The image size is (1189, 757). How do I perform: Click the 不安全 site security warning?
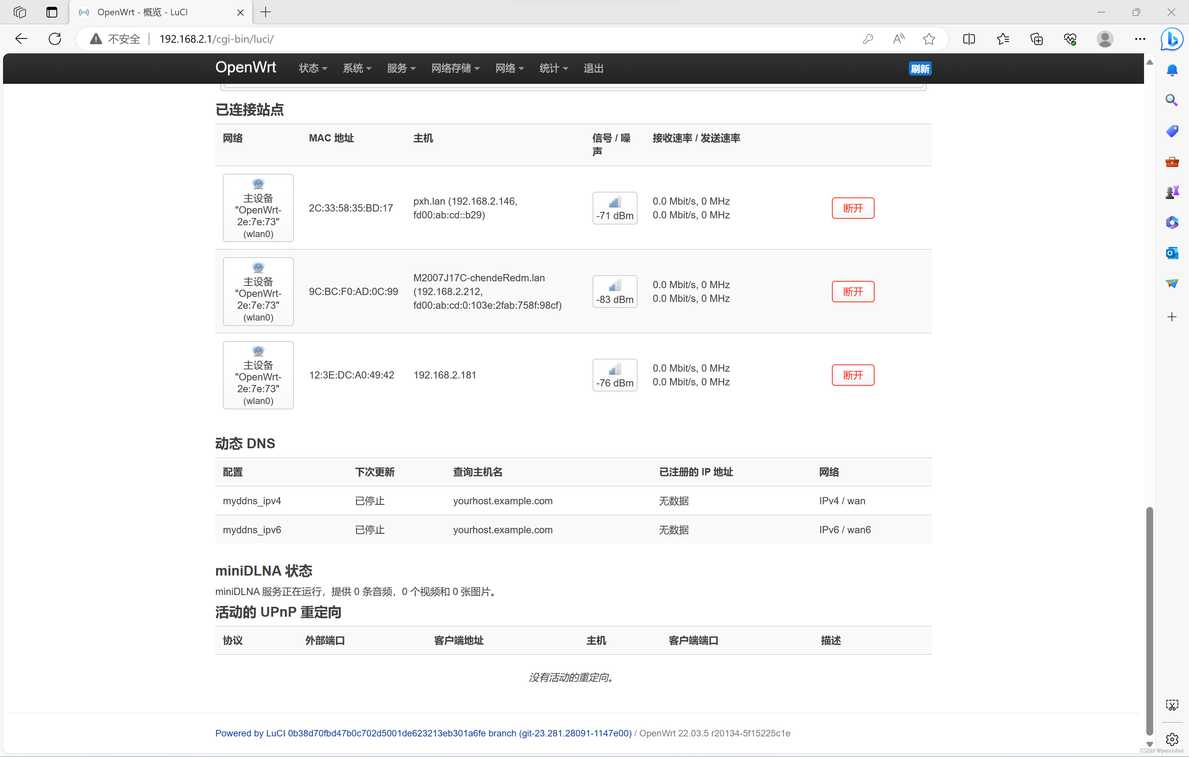123,38
